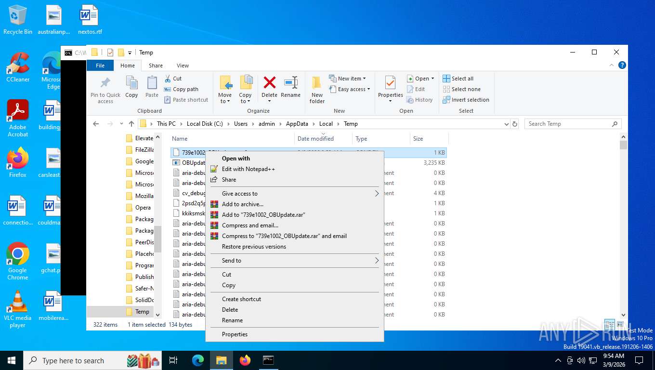Click Select all in ribbon
This screenshot has width=655, height=370.
[458, 79]
